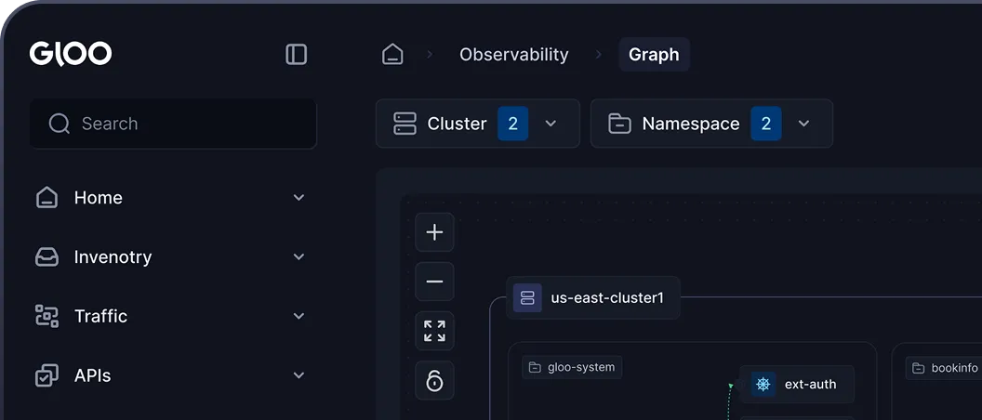Click the Namespace folder icon
Viewport: 982px width, 420px height.
tap(619, 124)
